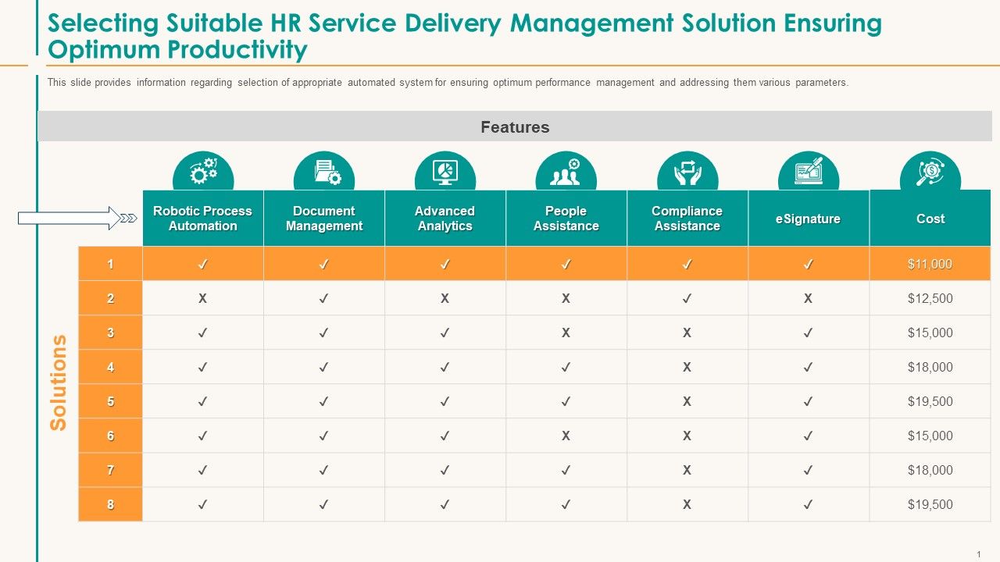Screen dimensions: 1000x562
Task: Click the slide title about HR Service Delivery
Action: [465, 37]
